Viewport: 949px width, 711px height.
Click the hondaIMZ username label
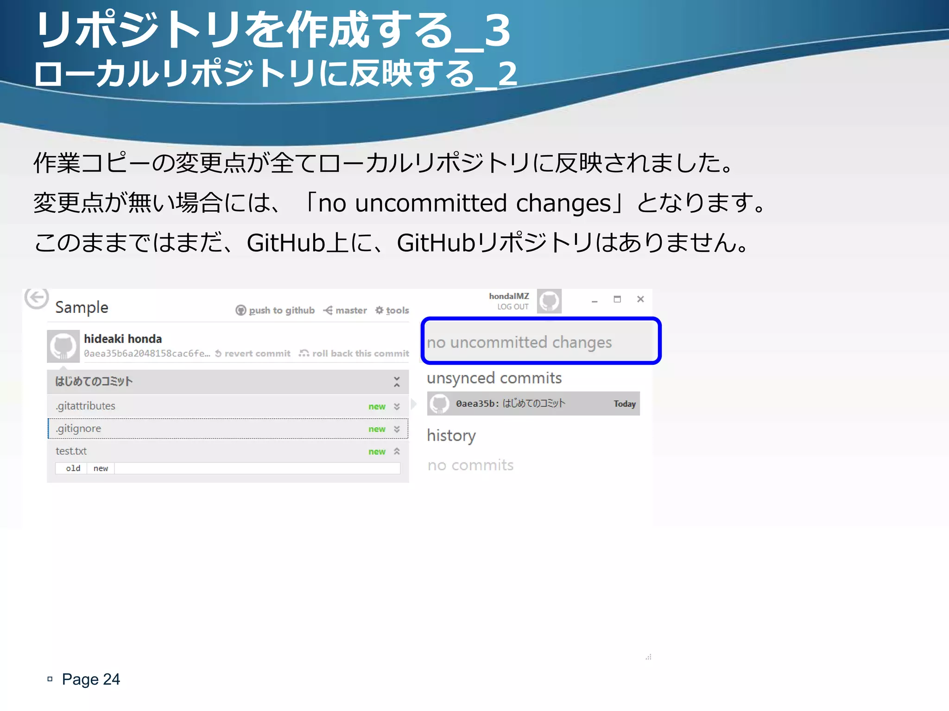pos(509,296)
